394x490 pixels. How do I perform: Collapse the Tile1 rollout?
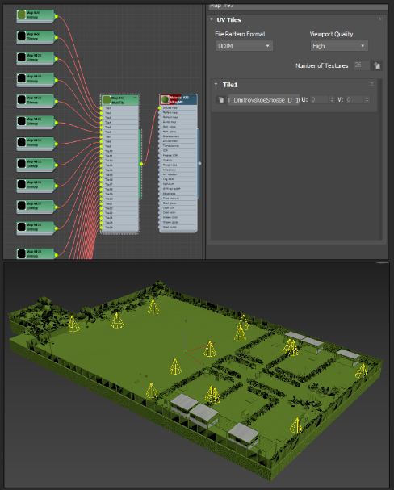(x=216, y=85)
